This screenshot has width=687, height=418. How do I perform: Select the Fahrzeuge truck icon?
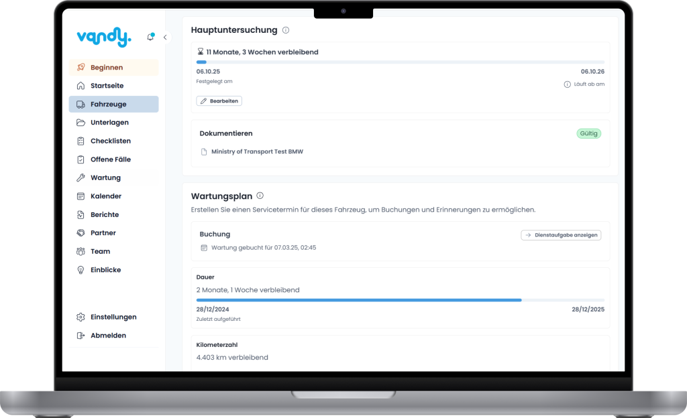(81, 104)
